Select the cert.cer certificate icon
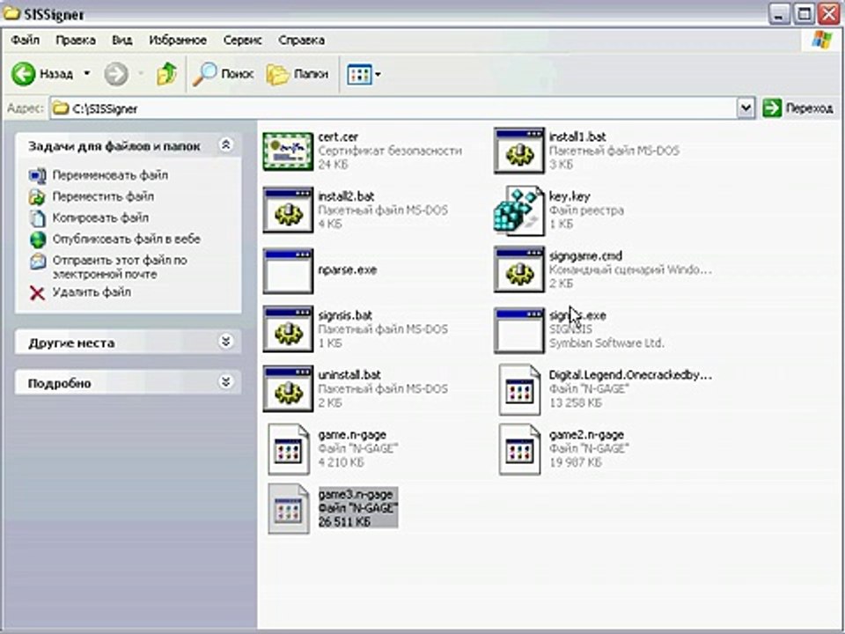 289,151
